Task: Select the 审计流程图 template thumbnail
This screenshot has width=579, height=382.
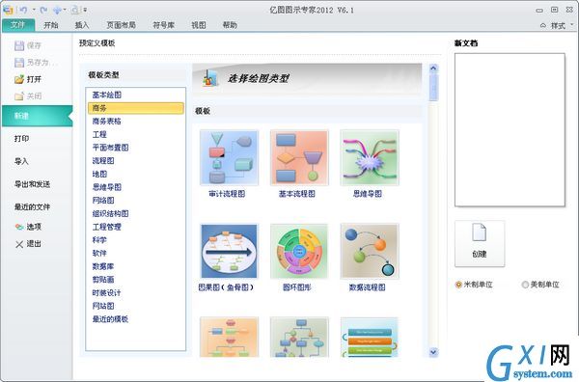Action: [x=229, y=157]
